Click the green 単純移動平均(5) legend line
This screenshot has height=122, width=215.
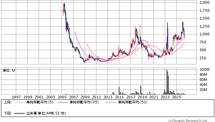tap(20, 102)
